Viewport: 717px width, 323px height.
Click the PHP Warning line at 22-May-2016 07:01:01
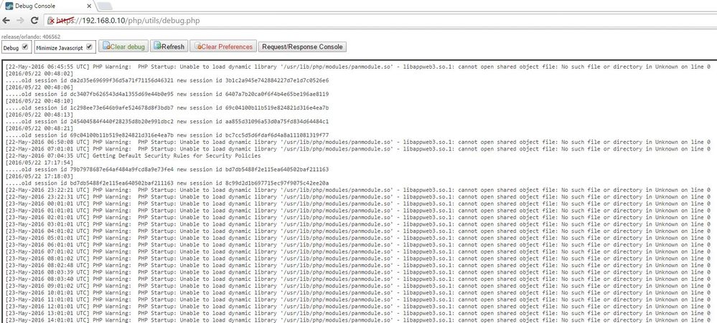tap(357, 149)
